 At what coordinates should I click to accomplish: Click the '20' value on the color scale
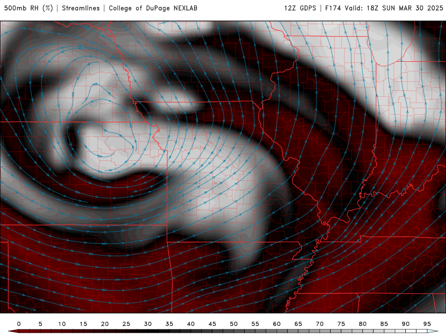(105, 324)
